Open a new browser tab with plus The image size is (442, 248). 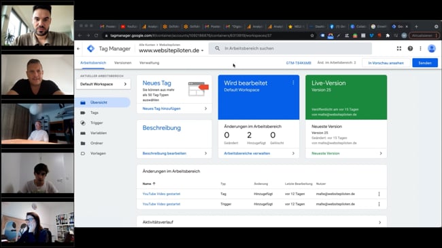[416, 26]
